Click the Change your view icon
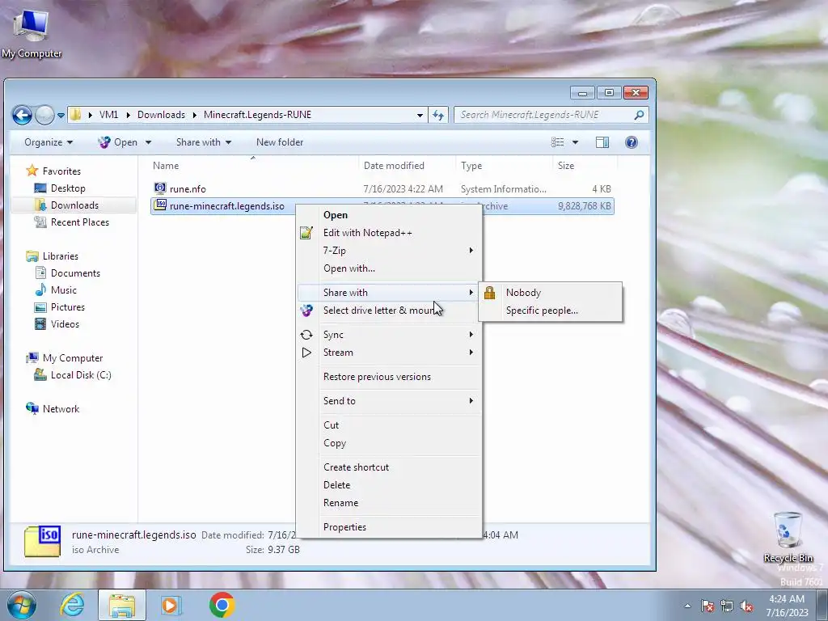 pyautogui.click(x=558, y=142)
